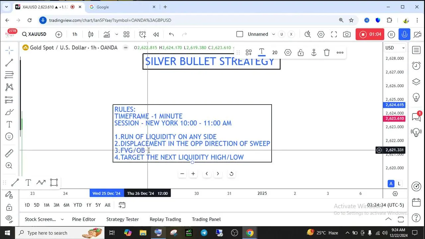
Task: Open the font size 20 selector
Action: coord(275,52)
